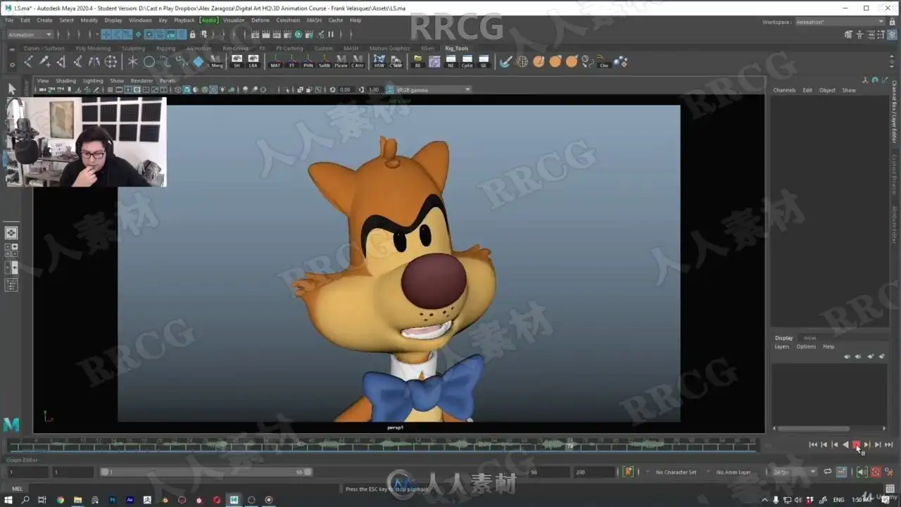Image resolution: width=901 pixels, height=507 pixels.
Task: Pick the arrow Select tool in toolbox
Action: click(x=12, y=89)
